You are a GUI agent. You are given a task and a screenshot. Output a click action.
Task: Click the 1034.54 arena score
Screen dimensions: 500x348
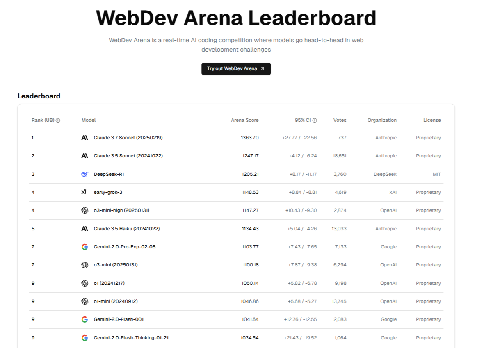coord(250,338)
